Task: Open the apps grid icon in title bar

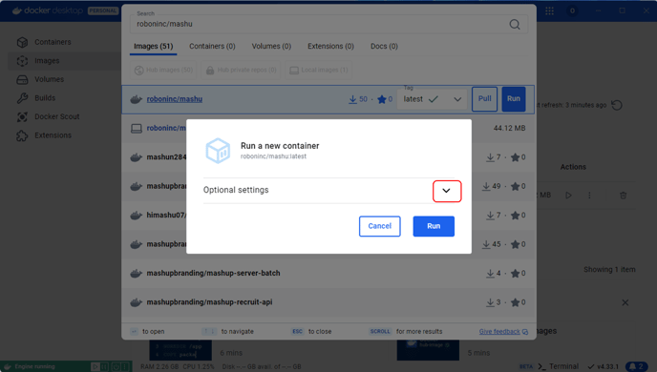Action: point(549,10)
